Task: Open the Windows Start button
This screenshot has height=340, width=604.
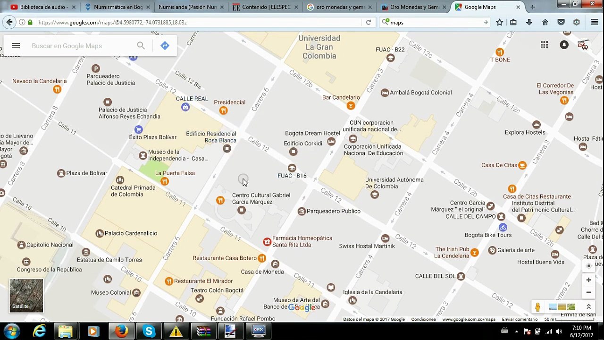Action: [12, 331]
